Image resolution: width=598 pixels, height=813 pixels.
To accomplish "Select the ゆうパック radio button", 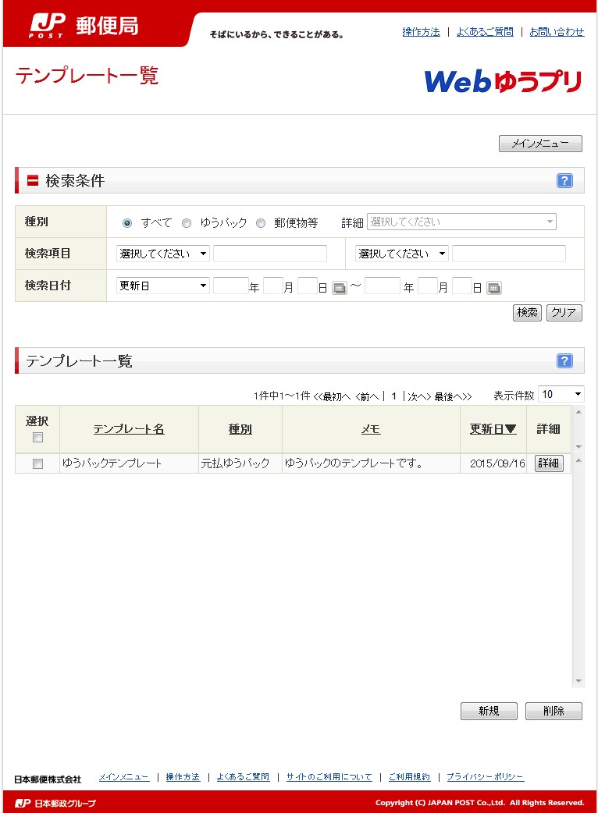I will [187, 223].
